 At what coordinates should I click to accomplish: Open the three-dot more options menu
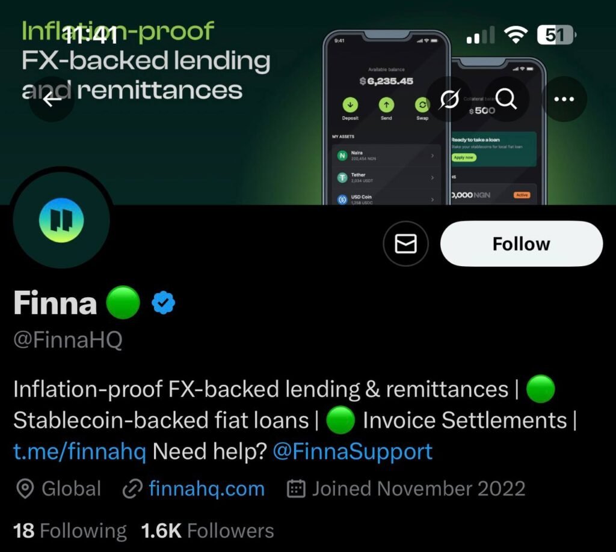coord(564,99)
